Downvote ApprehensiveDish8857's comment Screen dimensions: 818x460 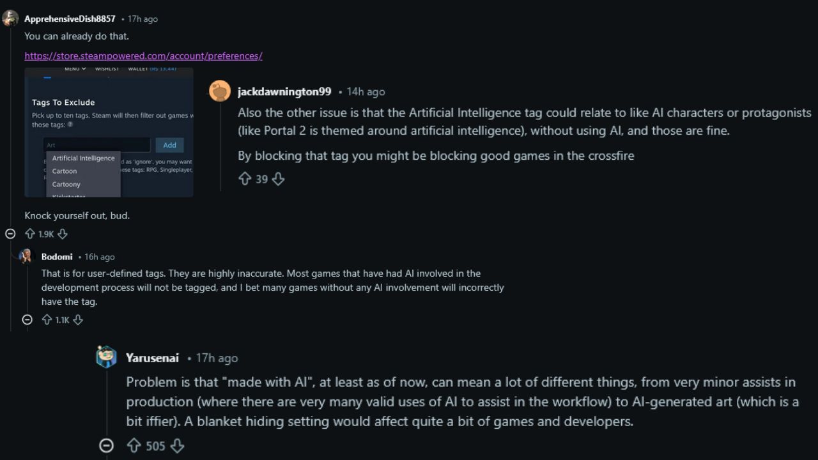(62, 234)
